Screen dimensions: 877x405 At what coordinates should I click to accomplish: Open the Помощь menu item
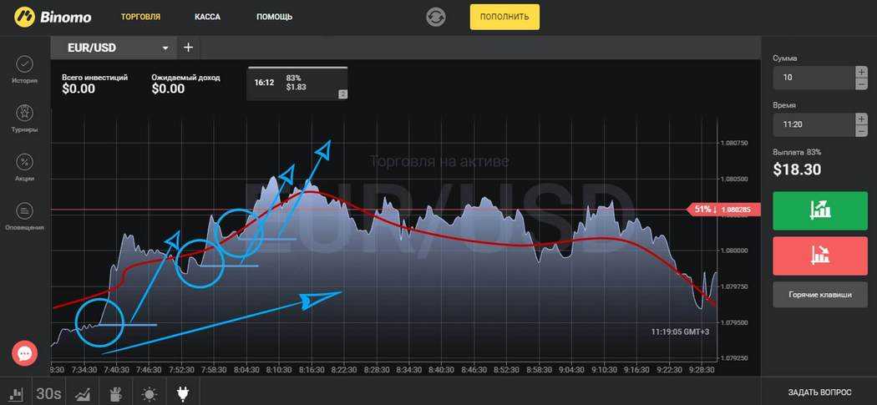274,17
